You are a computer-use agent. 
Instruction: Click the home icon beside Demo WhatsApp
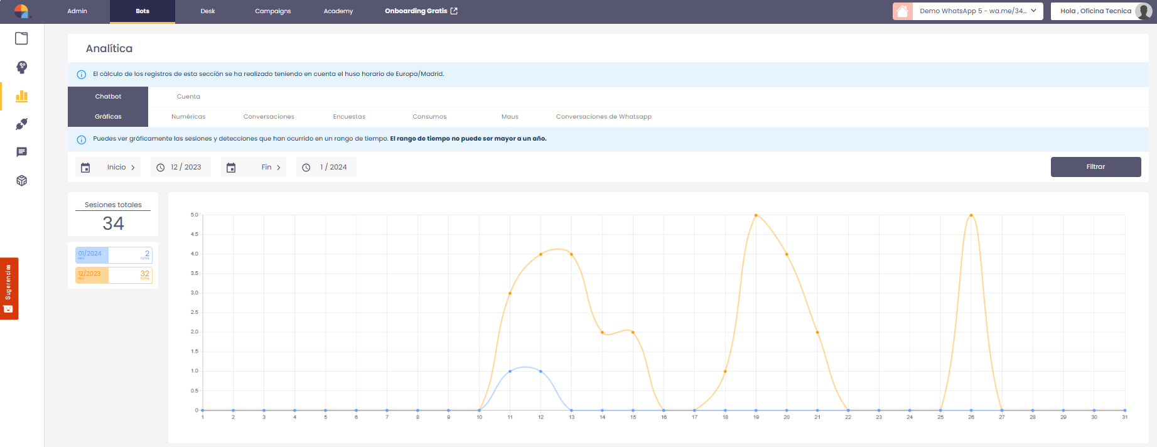pos(902,11)
